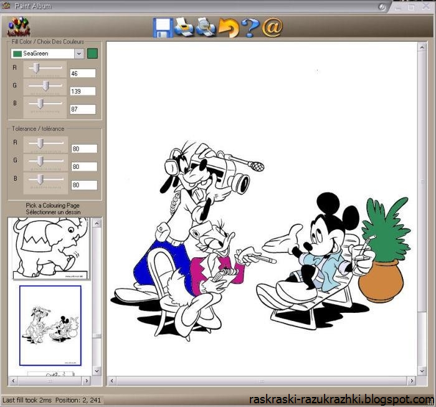Click the Paint Album balloons logo
Viewport: 436px width, 407px height.
click(19, 27)
